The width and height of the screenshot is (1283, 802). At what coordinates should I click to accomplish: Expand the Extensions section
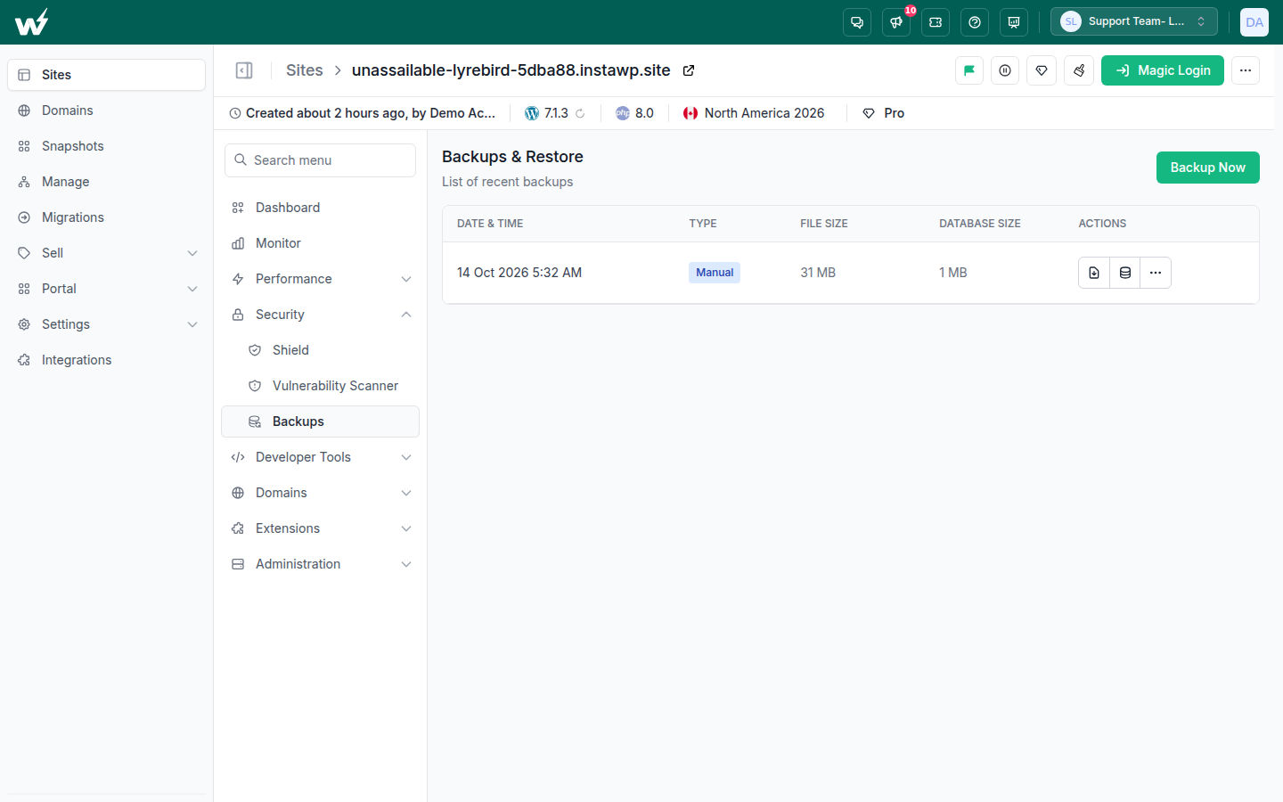pos(320,528)
